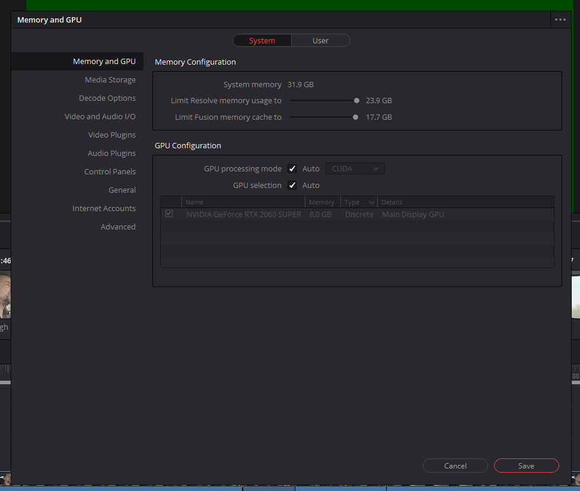The image size is (580, 491).
Task: Show the Advanced settings section
Action: point(118,227)
